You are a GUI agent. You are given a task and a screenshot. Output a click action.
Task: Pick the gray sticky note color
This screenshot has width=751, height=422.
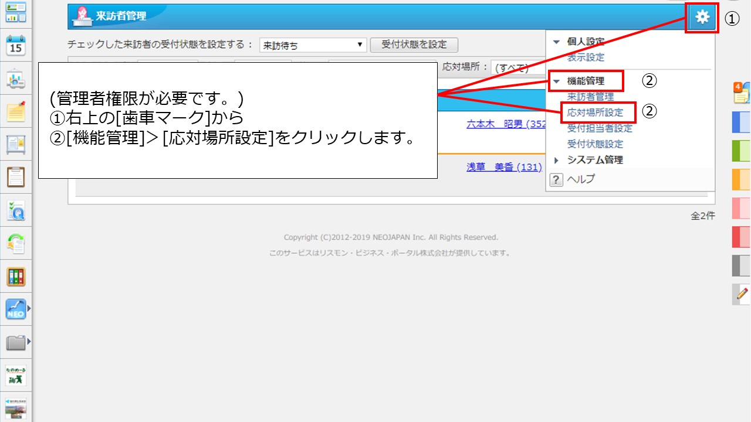point(741,266)
